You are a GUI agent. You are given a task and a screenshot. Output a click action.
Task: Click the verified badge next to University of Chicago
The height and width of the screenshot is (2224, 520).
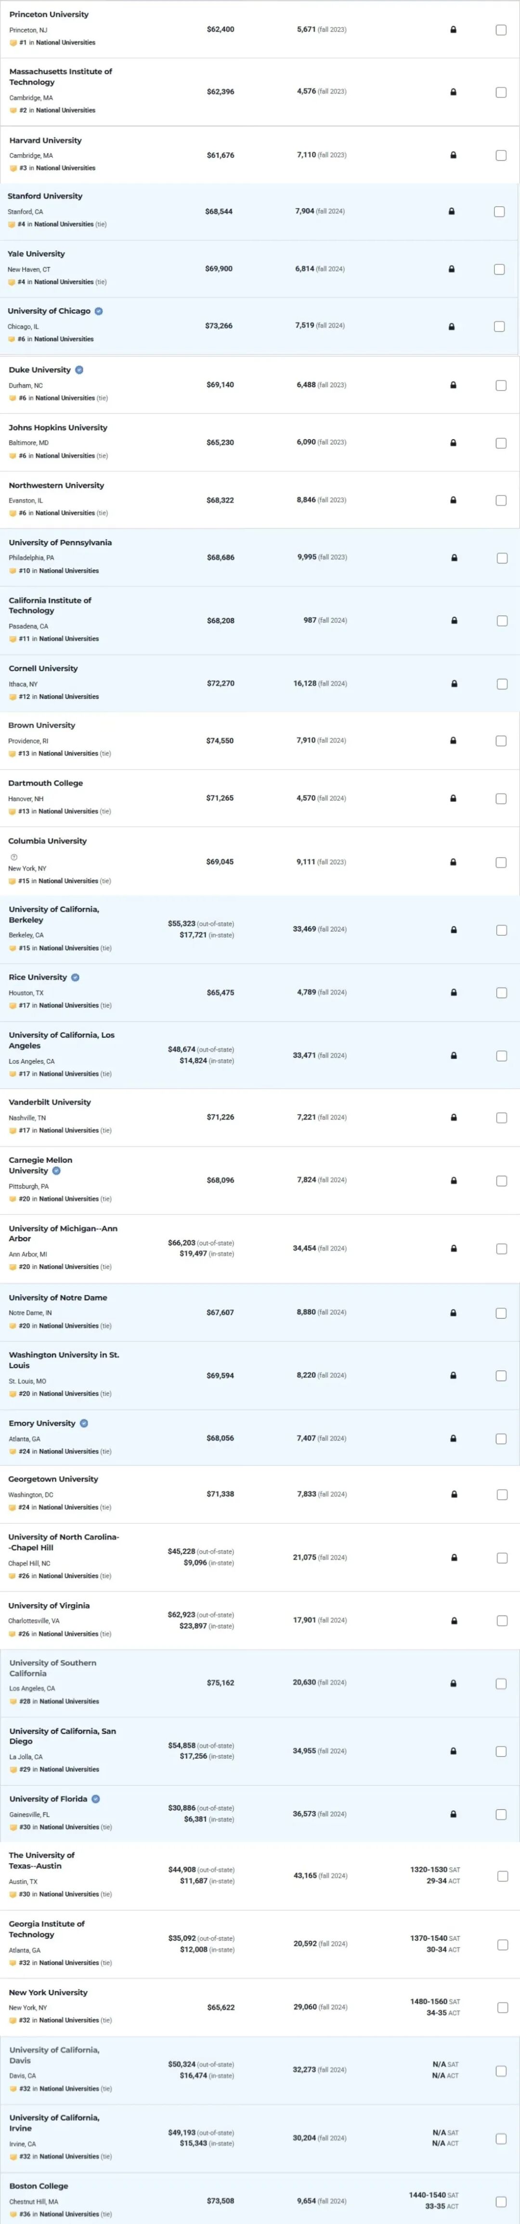[99, 312]
